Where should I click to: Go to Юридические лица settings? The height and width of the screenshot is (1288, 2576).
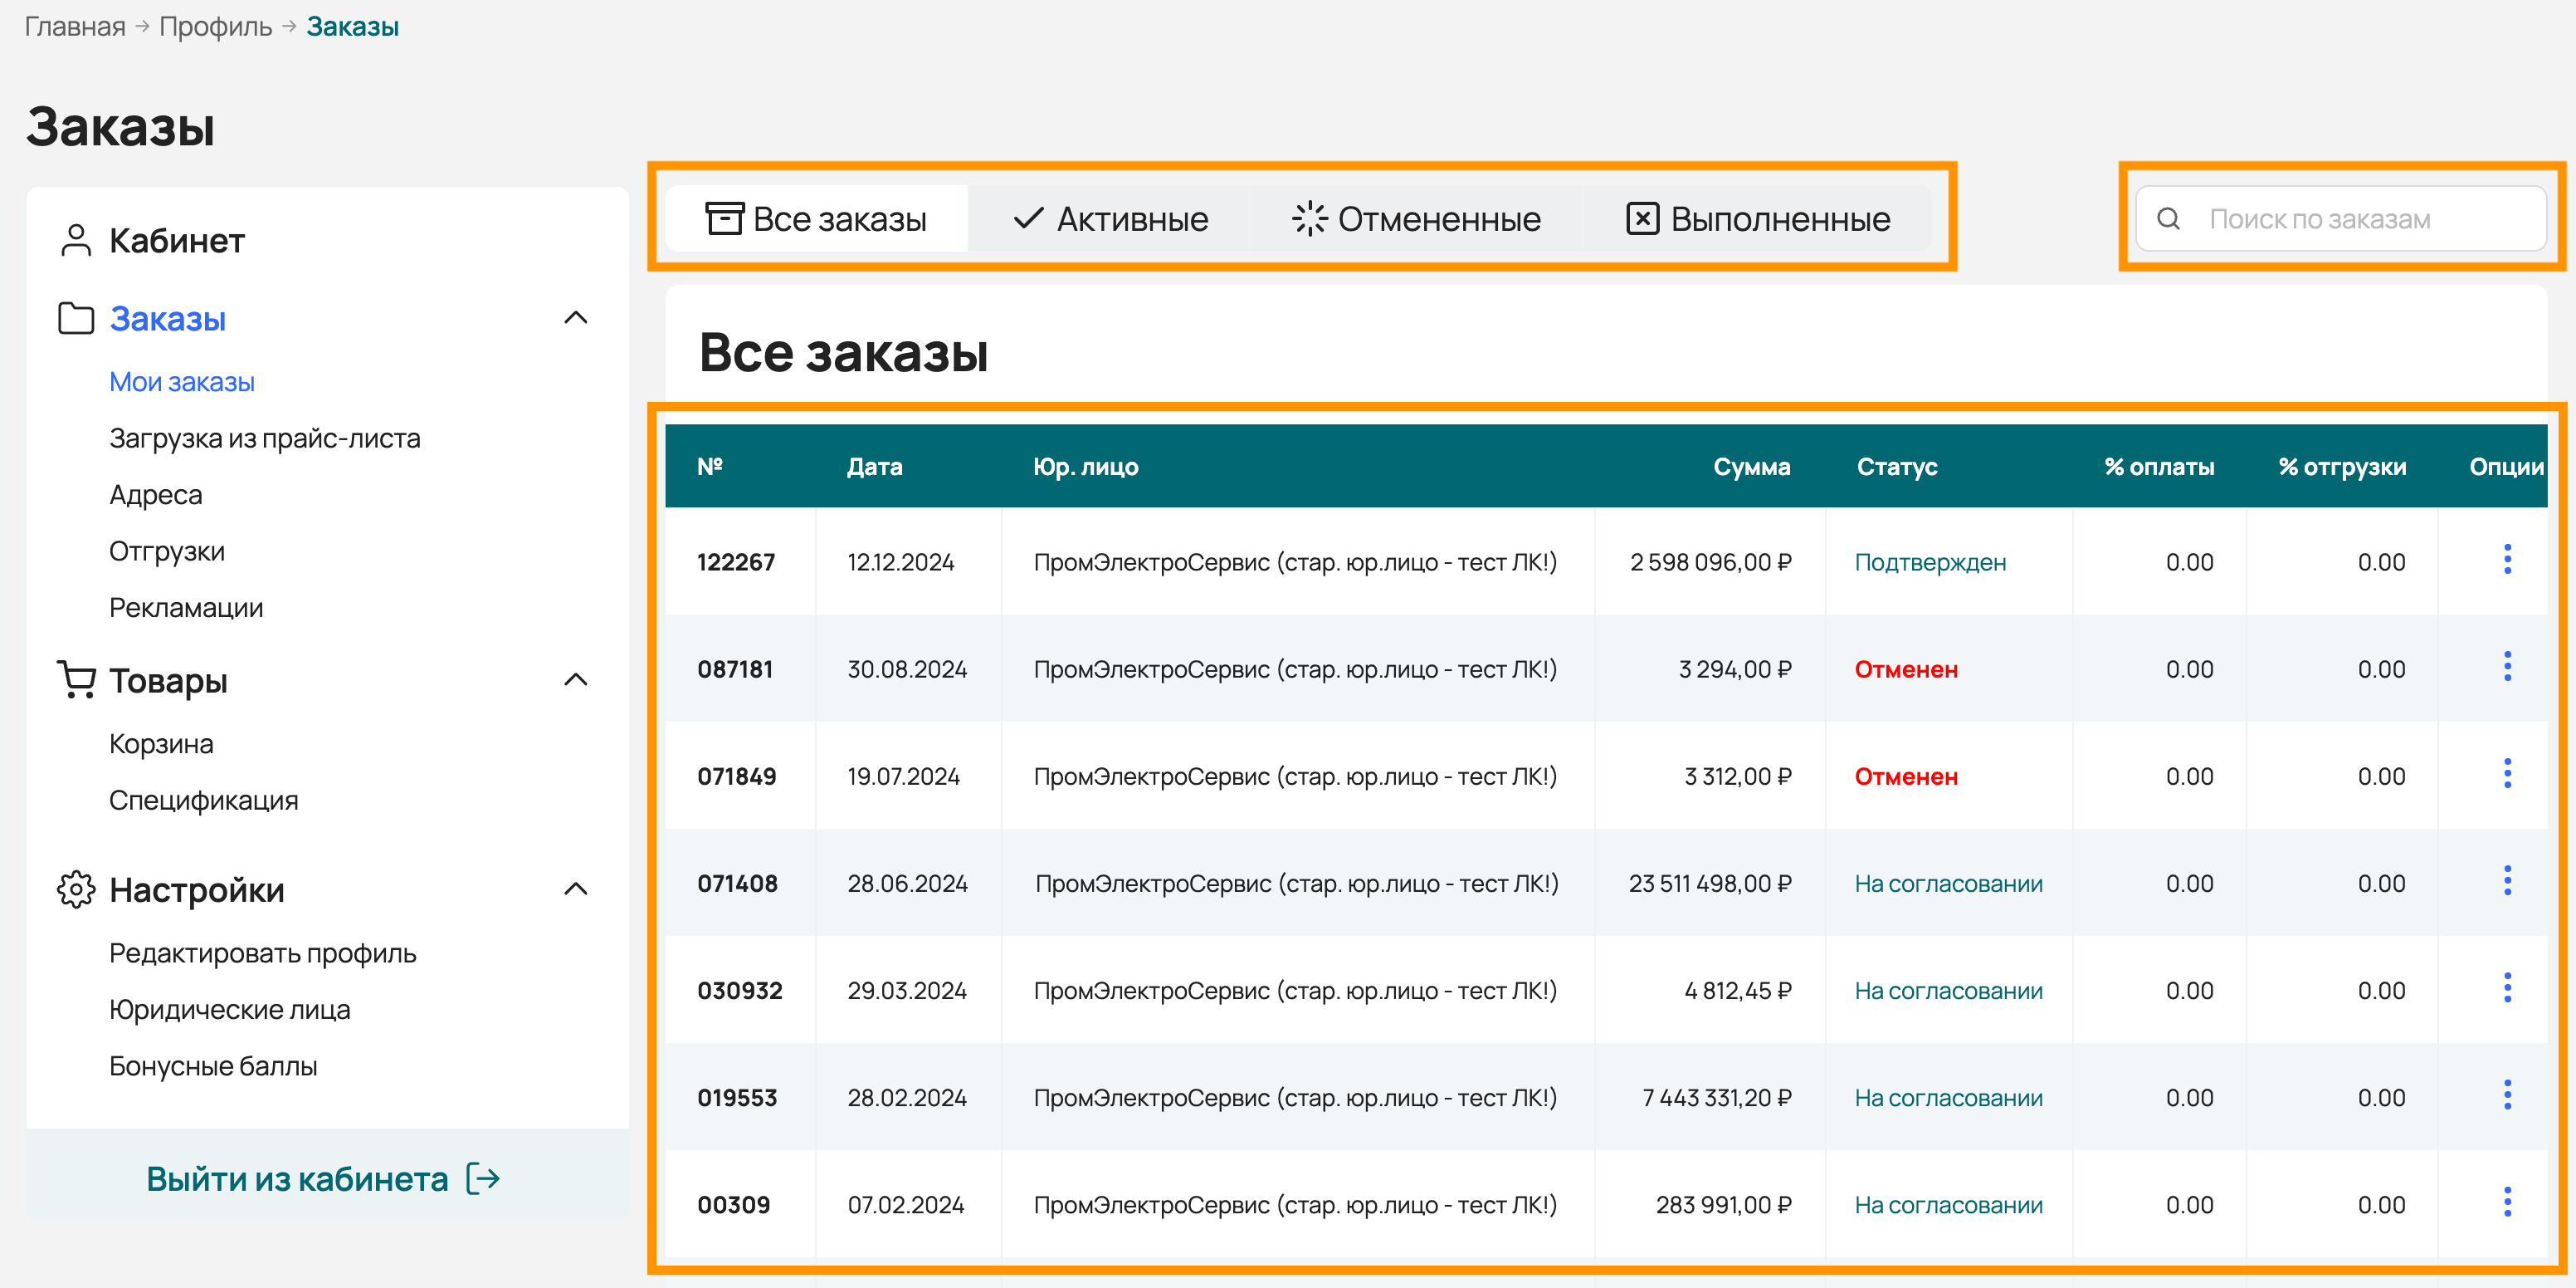(x=229, y=1010)
